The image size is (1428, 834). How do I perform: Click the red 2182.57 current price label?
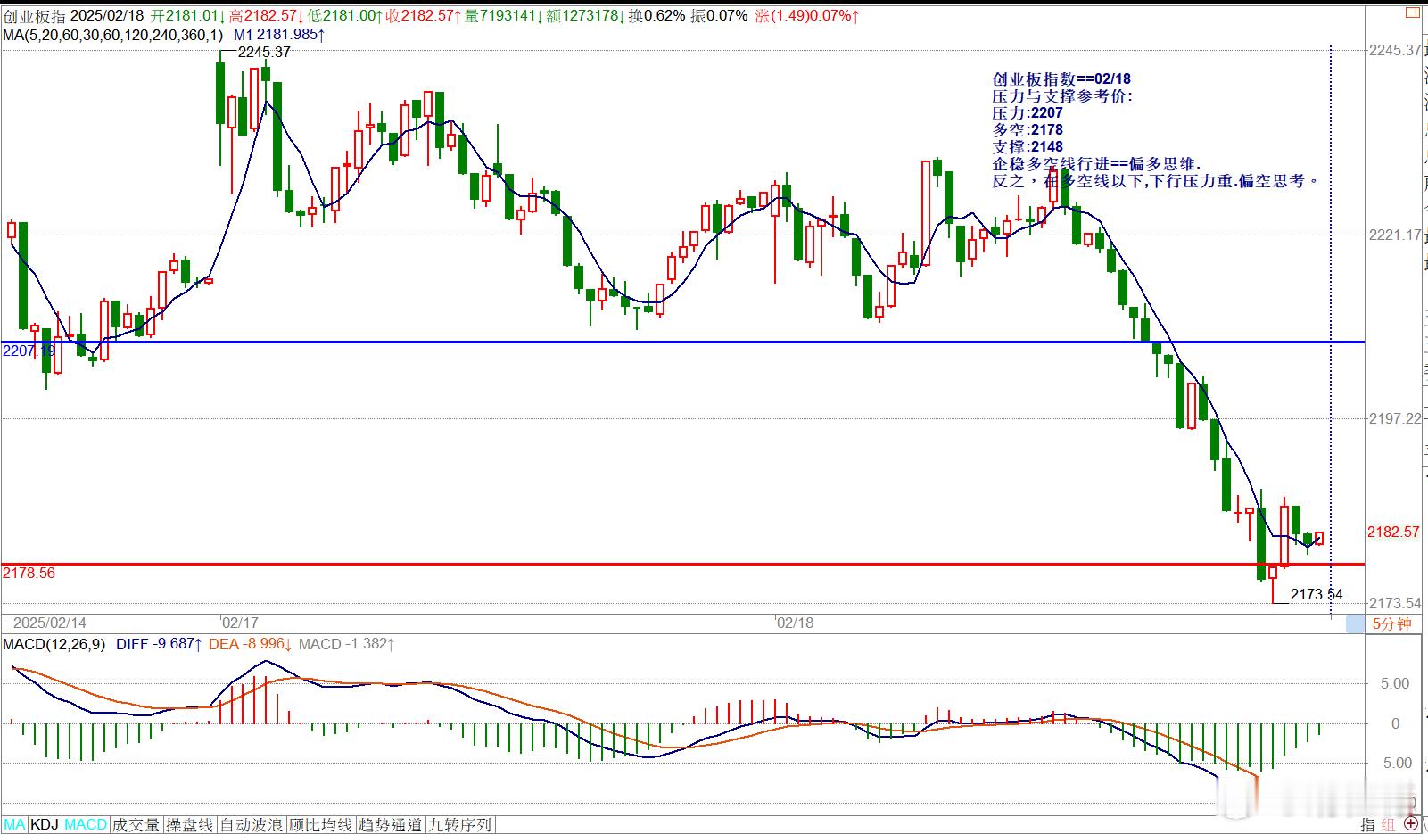point(1393,532)
